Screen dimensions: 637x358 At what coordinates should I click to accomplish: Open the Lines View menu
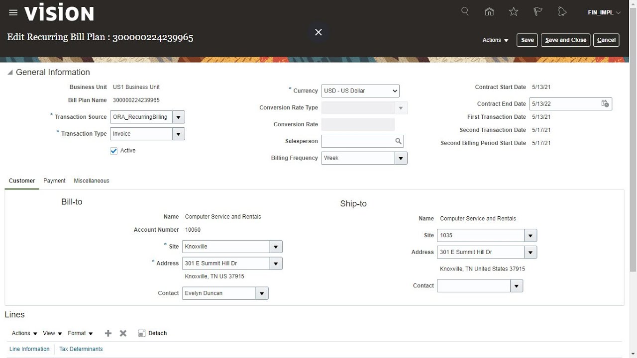click(x=52, y=333)
